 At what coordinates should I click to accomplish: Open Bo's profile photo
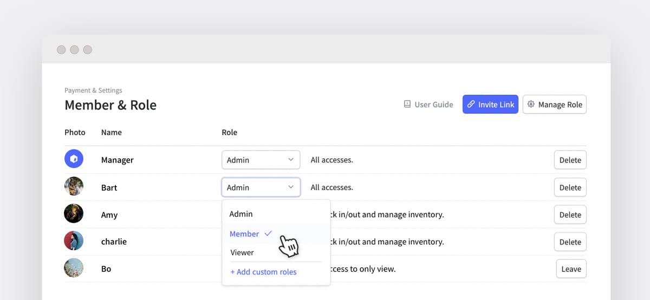74,268
